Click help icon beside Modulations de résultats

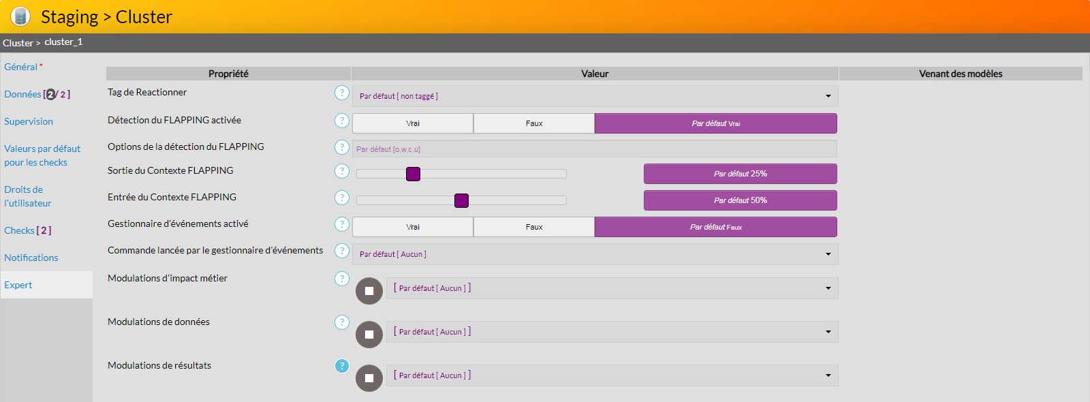coord(342,366)
